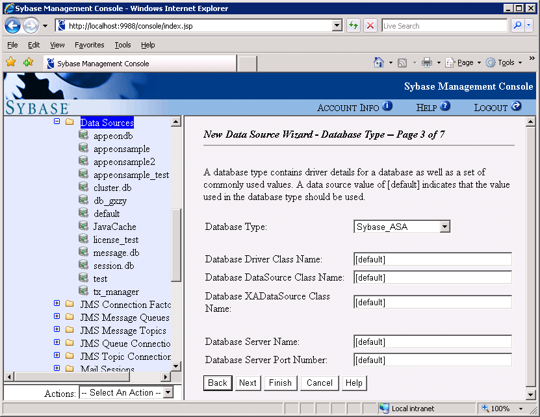
Task: Click the Refresh page icon
Action: [354, 25]
